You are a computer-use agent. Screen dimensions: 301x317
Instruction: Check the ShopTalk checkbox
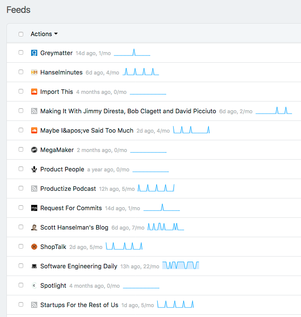click(21, 246)
